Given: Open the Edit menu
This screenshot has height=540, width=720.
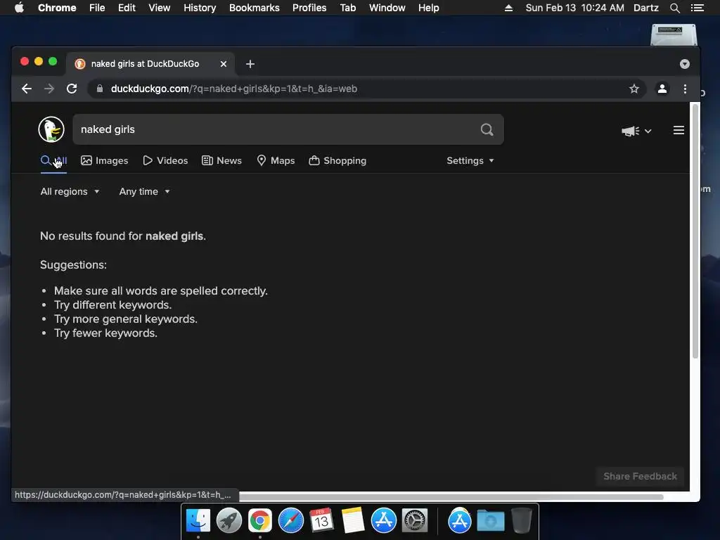Looking at the screenshot, I should tap(127, 8).
